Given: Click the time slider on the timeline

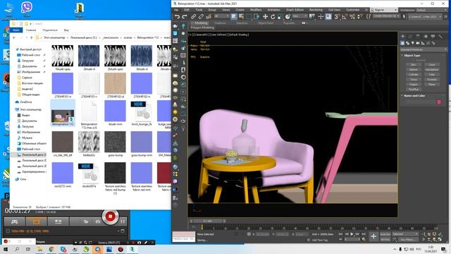Looking at the screenshot, I should click(x=208, y=221).
